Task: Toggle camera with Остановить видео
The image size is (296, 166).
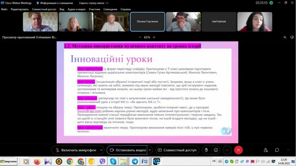Action: click(127, 150)
